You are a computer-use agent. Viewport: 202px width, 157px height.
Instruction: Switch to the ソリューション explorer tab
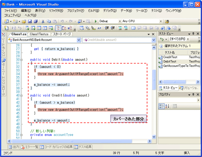click(x=189, y=88)
